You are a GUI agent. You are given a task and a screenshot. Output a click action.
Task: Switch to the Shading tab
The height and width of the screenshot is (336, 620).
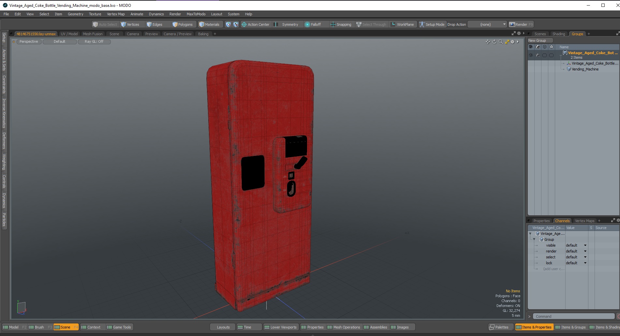point(559,34)
